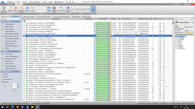Open the Опрос menu dropdown
The height and width of the screenshot is (109, 195).
click(19, 2)
